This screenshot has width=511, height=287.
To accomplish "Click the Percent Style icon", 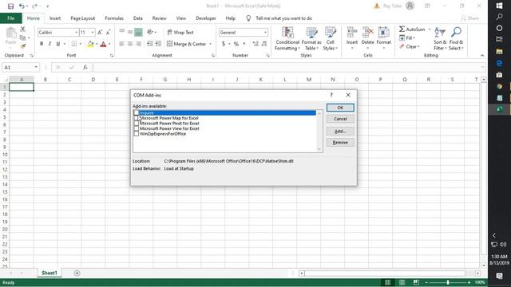I will tap(236, 44).
